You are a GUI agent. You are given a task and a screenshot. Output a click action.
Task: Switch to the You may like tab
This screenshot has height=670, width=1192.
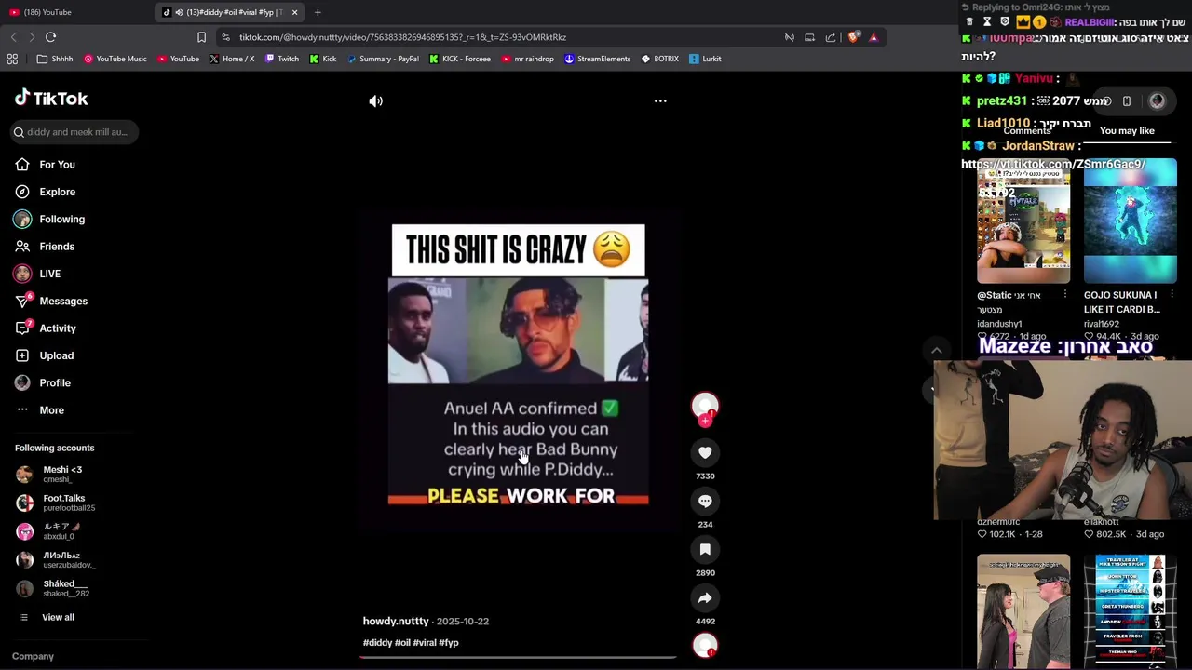pyautogui.click(x=1127, y=131)
